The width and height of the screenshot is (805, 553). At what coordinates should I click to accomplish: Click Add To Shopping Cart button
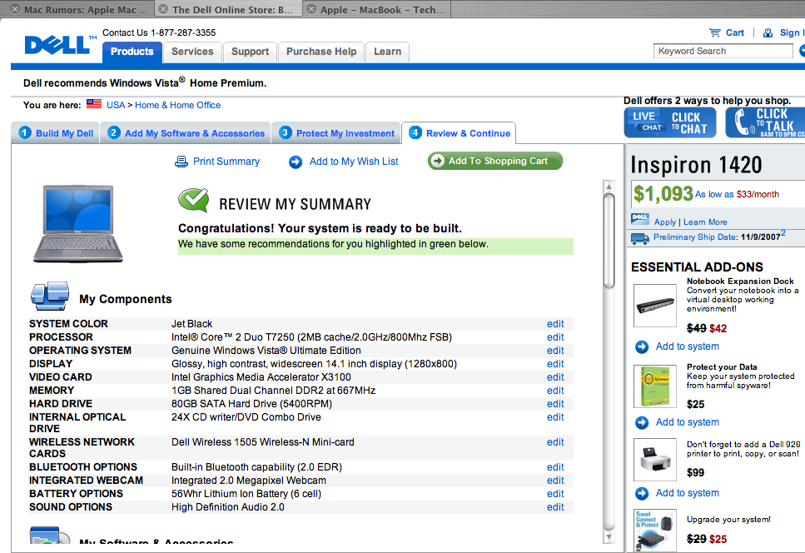point(495,161)
